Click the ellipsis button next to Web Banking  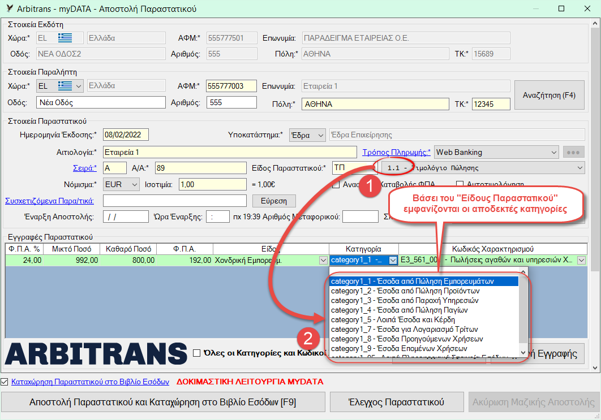coord(573,152)
